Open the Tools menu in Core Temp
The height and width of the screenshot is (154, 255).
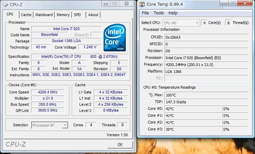pyautogui.click(x=159, y=13)
